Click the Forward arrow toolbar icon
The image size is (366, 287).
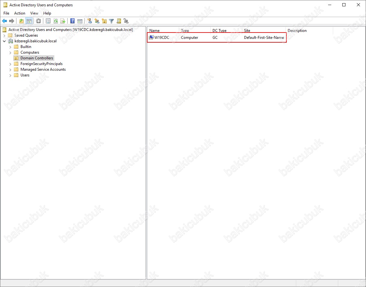12,21
